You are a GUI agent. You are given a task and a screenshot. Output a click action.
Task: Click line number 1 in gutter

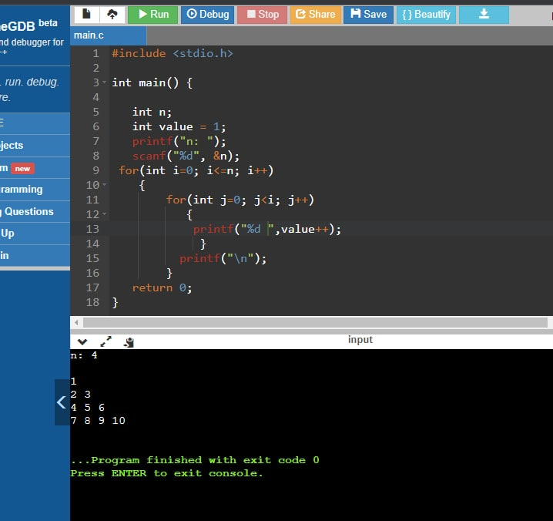(x=96, y=53)
